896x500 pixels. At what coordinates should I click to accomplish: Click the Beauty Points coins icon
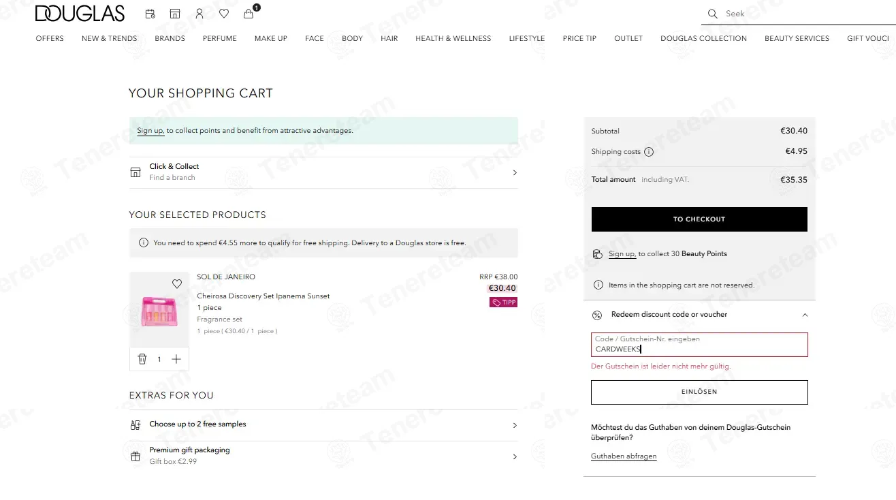click(x=597, y=254)
